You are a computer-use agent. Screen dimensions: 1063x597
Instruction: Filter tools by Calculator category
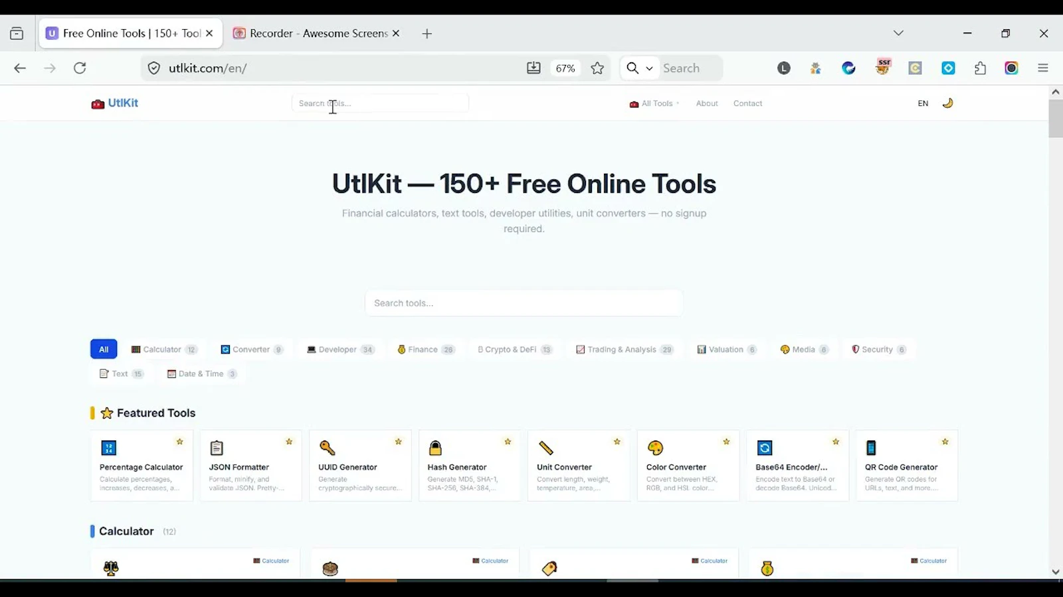pos(164,350)
